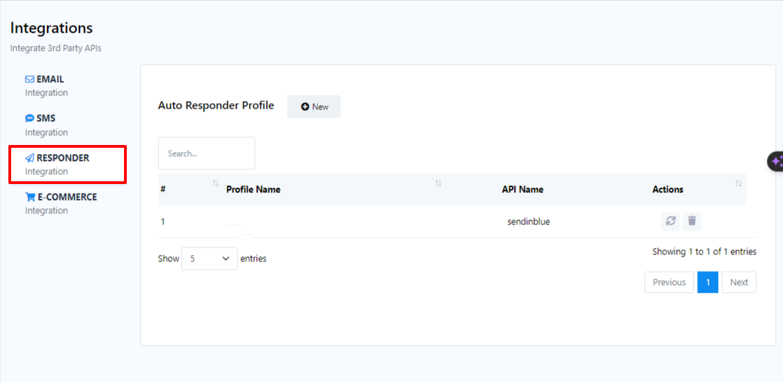
Task: Select the RESPONDER paper plane icon
Action: 30,158
